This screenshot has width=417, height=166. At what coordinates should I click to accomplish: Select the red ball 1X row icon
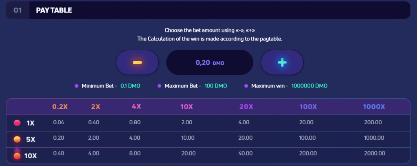point(17,123)
